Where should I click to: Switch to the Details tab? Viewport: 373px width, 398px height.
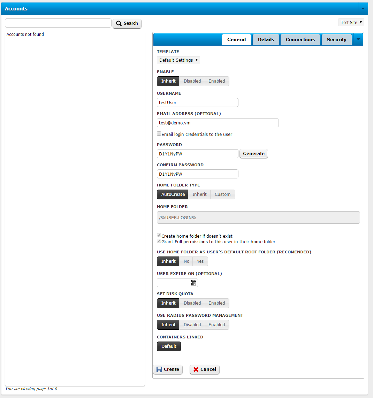coord(266,39)
